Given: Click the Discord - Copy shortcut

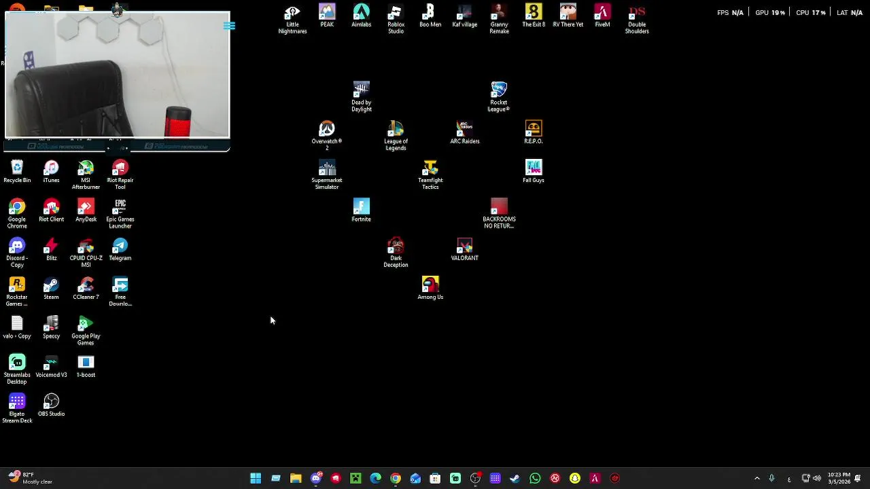Looking at the screenshot, I should (x=17, y=253).
